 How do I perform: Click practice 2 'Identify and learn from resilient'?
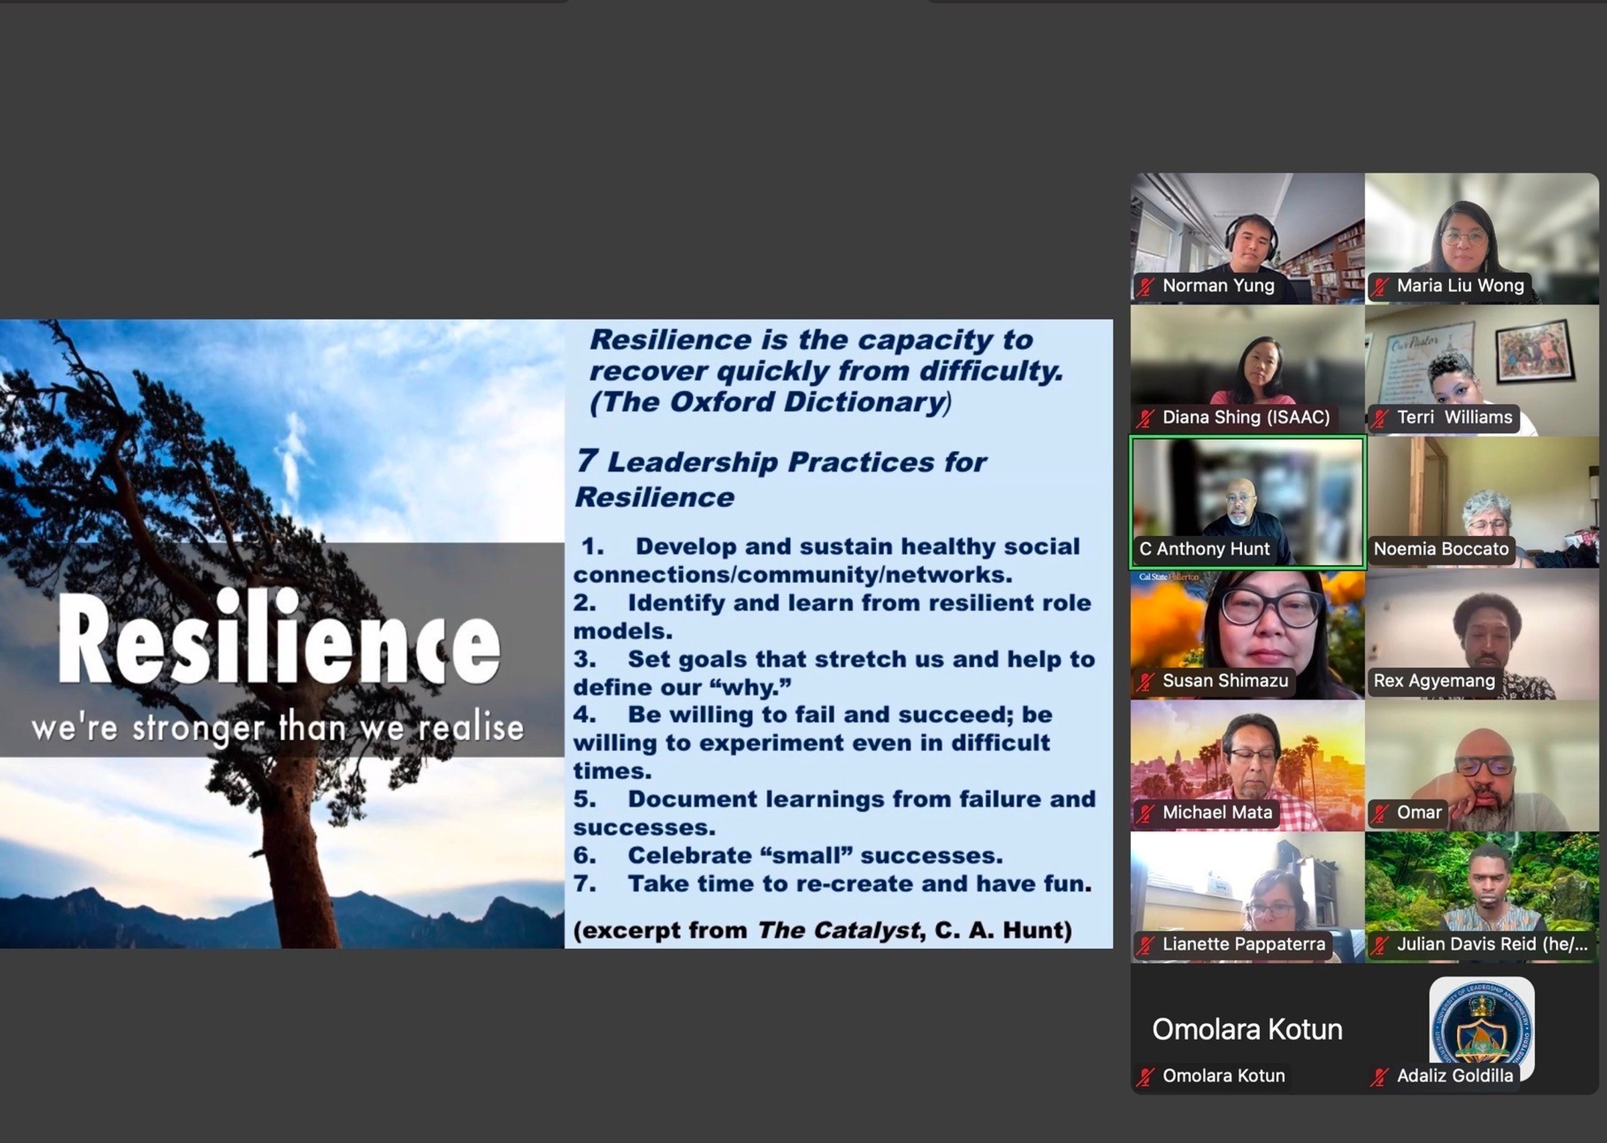point(832,616)
